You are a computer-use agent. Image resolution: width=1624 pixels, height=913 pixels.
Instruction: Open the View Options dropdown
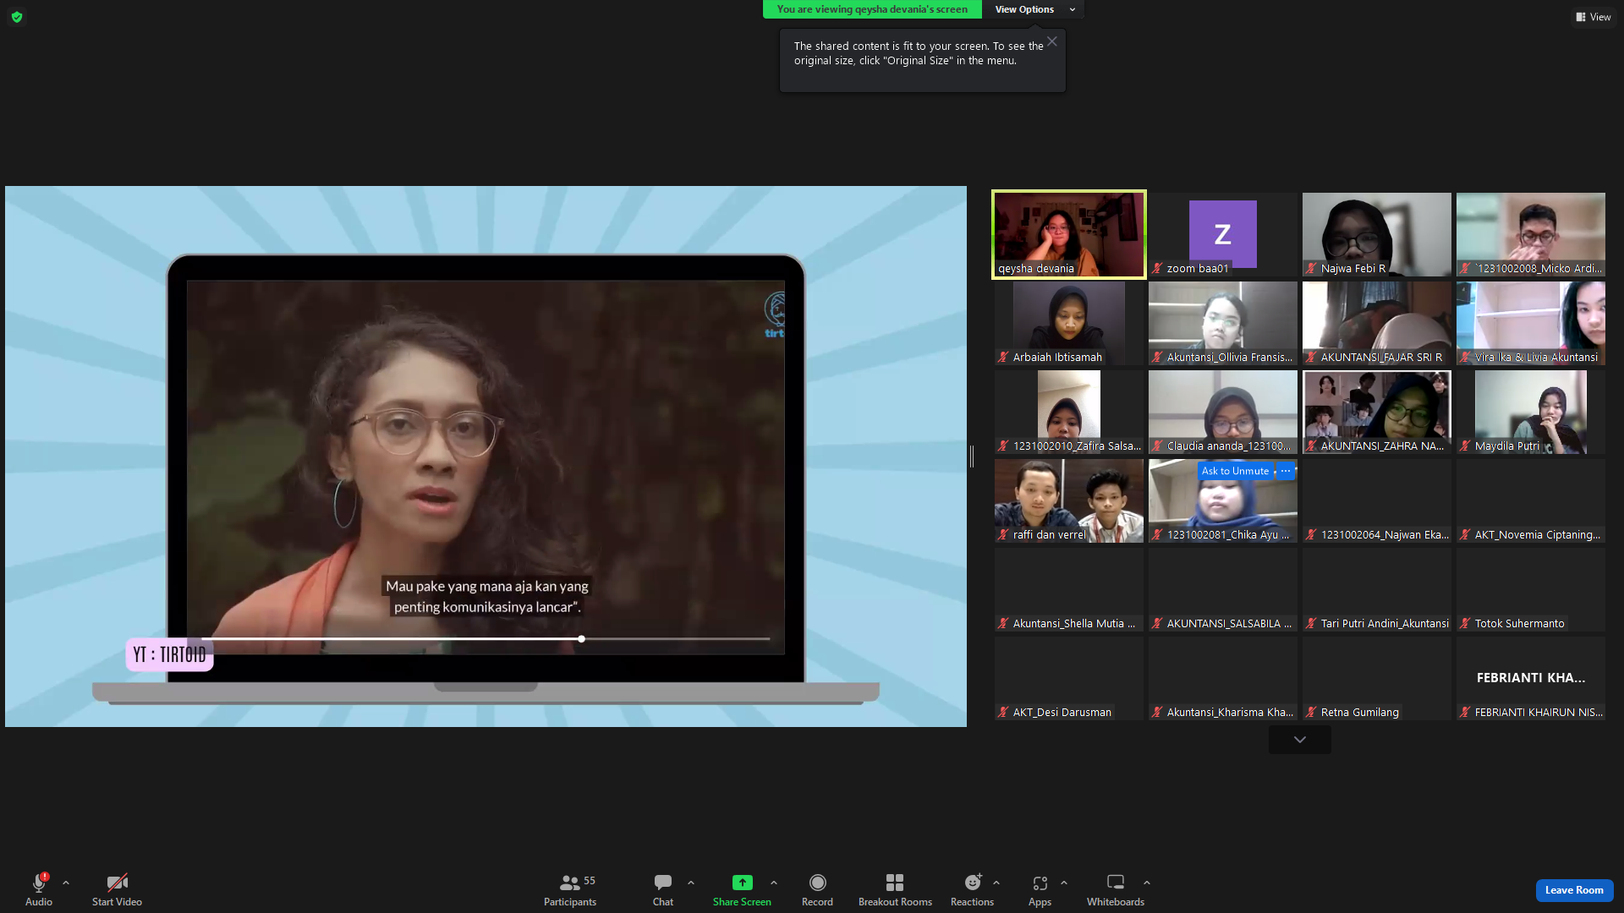pyautogui.click(x=1033, y=9)
